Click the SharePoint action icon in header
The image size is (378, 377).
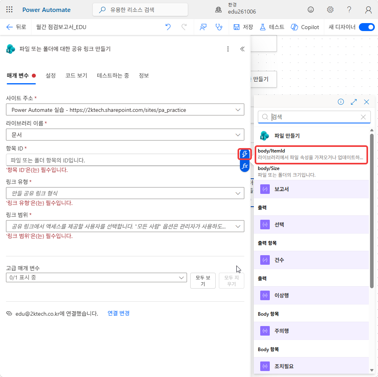11,49
